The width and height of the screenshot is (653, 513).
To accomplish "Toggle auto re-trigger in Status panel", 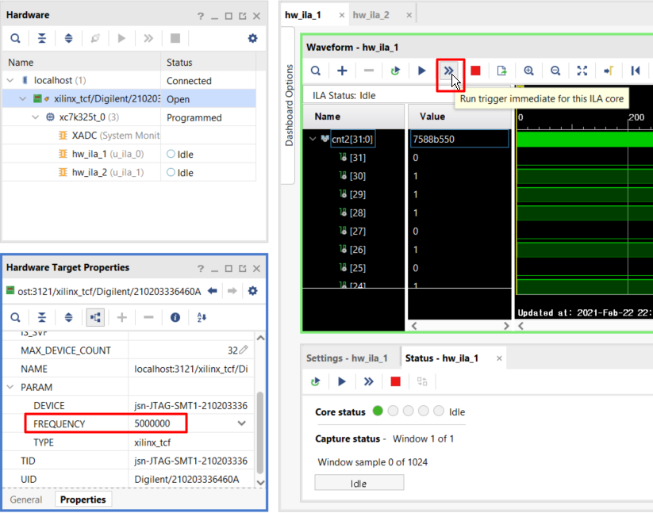I will click(315, 381).
